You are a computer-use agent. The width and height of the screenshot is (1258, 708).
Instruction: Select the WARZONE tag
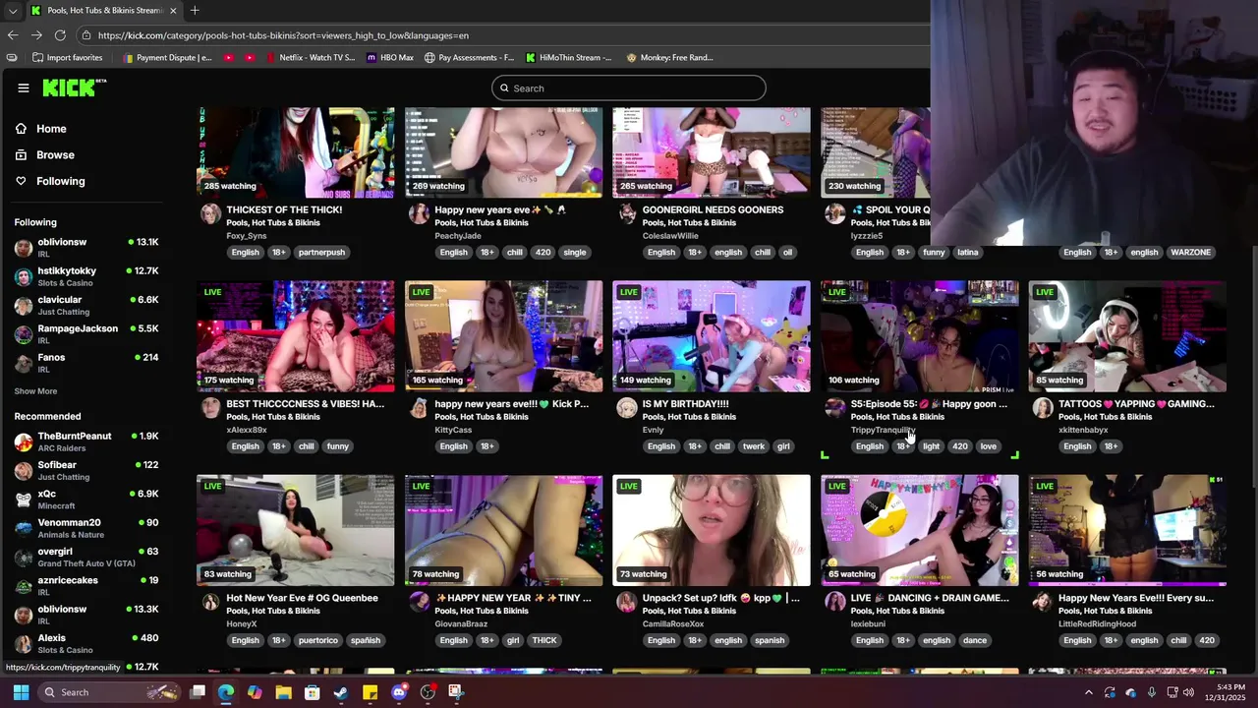(1190, 252)
